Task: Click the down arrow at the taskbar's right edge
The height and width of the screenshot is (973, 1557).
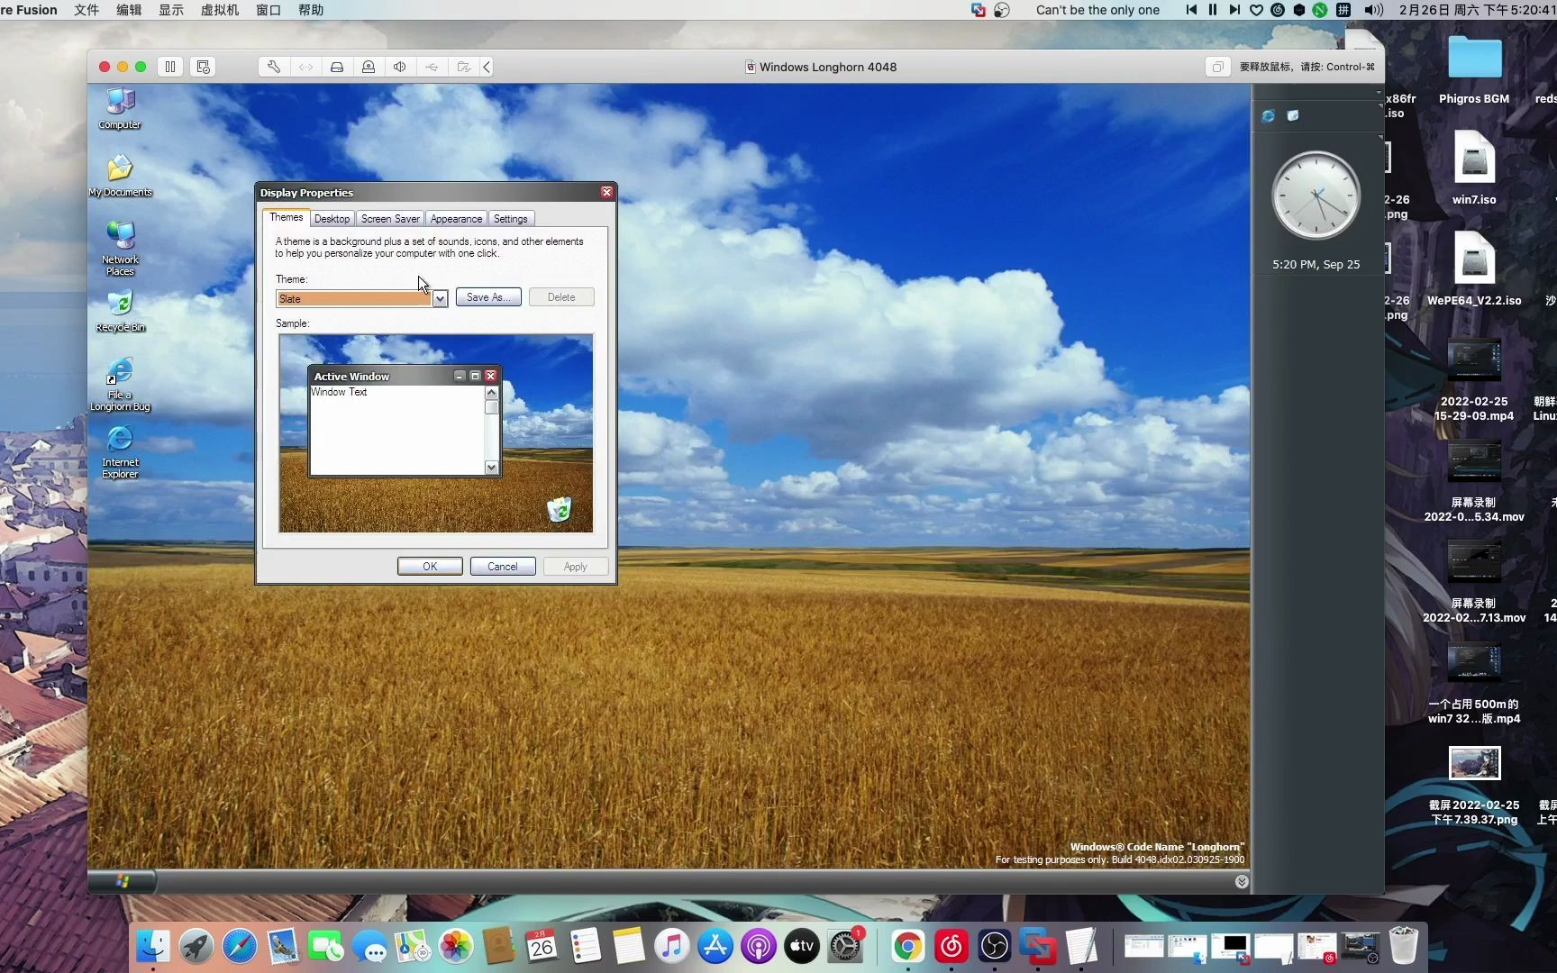Action: pyautogui.click(x=1241, y=881)
